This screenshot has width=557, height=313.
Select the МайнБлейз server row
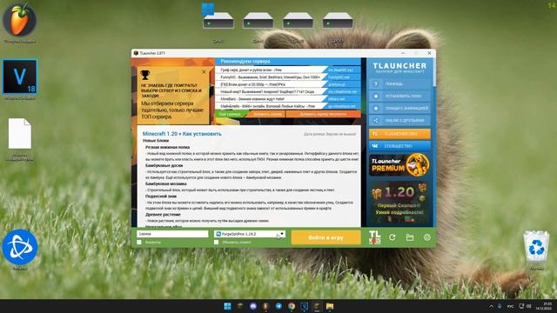click(288, 106)
